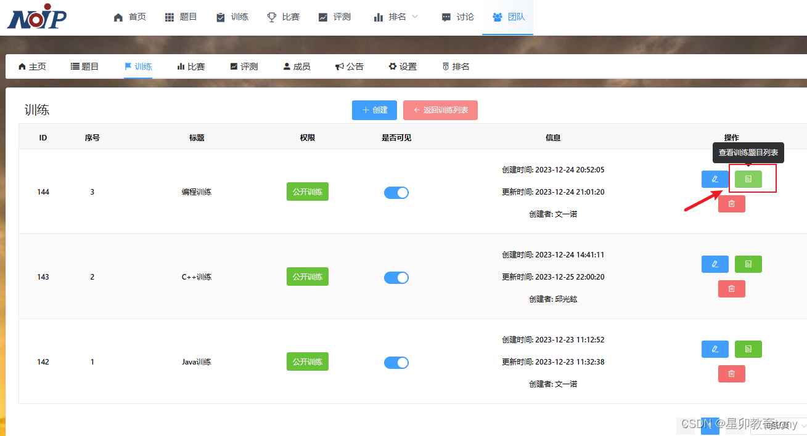
Task: View problem list icon for training 143
Action: (748, 264)
